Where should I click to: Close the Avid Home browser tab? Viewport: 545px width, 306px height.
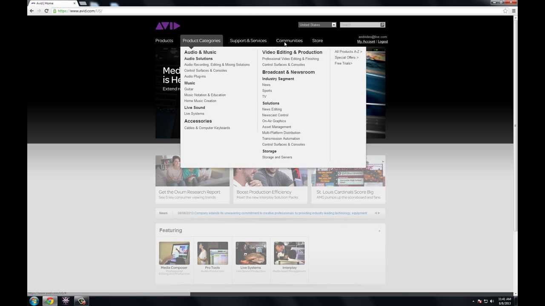click(x=74, y=3)
